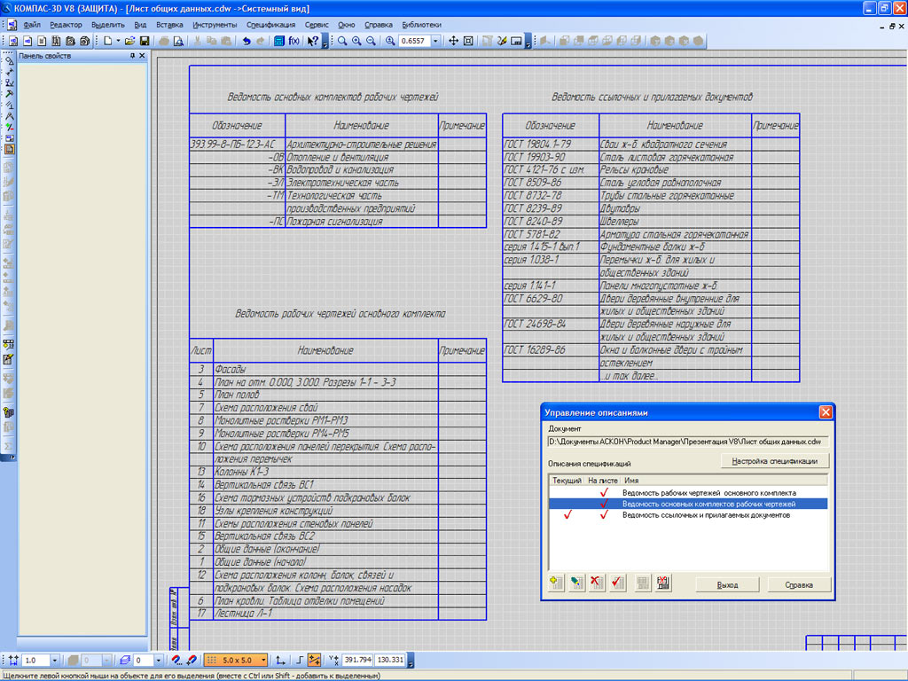Click the Справка button in the dialog

[799, 585]
